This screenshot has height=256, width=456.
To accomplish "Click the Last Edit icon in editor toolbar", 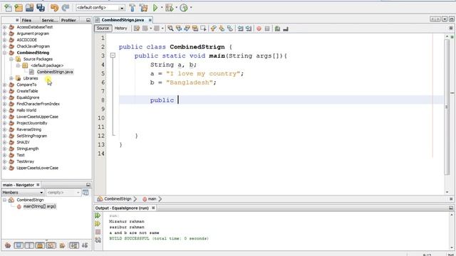I will [137, 28].
